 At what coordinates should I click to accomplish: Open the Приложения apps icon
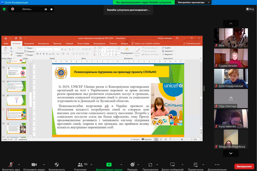[x=150, y=165]
